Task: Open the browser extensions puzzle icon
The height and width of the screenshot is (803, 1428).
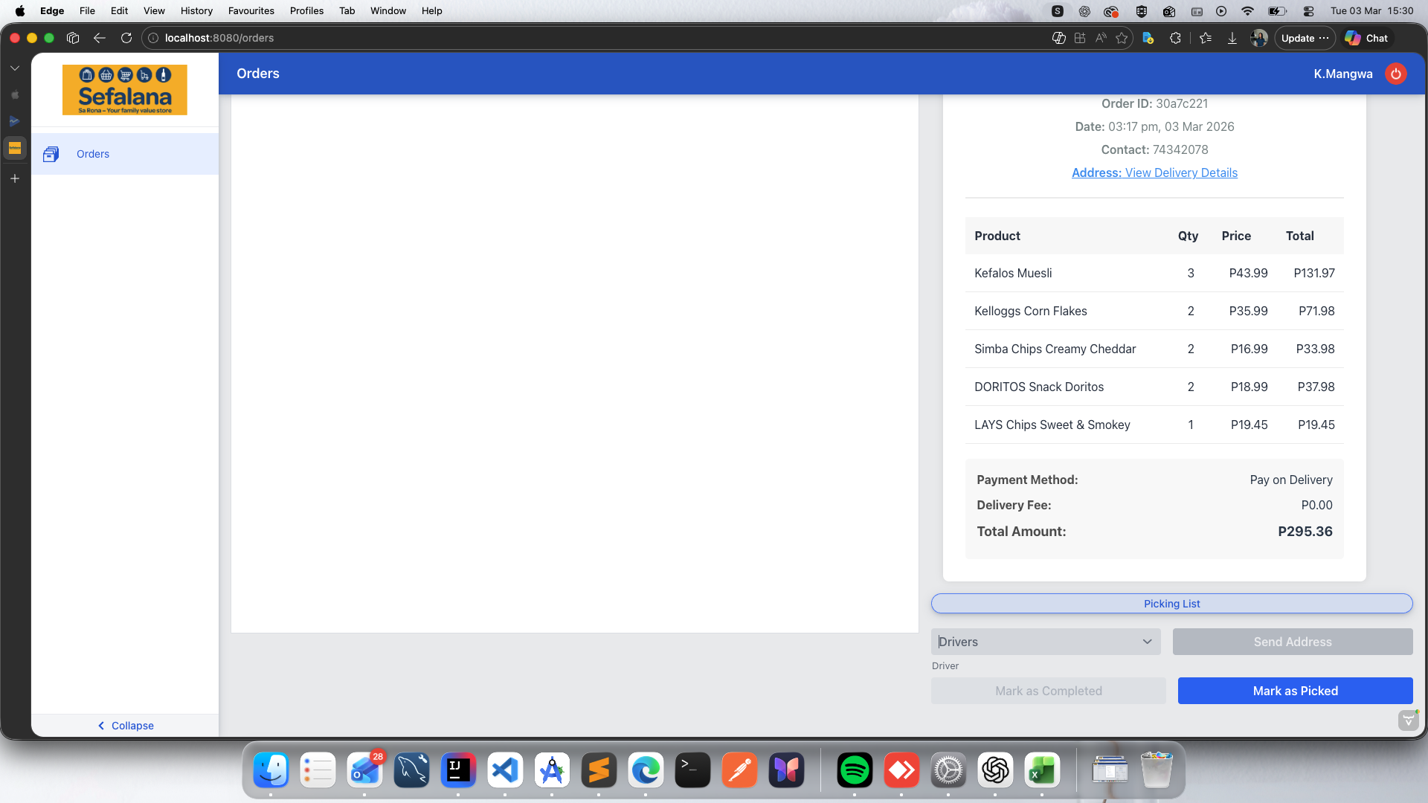Action: [1175, 38]
